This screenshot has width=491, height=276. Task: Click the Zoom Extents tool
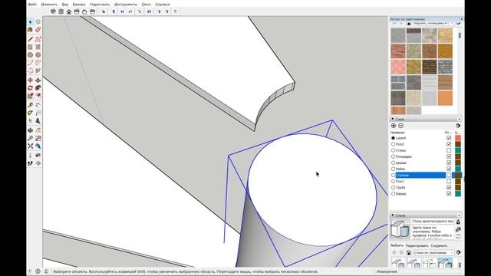(x=31, y=146)
